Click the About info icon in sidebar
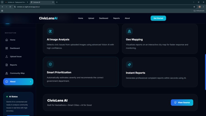The width and height of the screenshot is (206, 116). tap(7, 82)
